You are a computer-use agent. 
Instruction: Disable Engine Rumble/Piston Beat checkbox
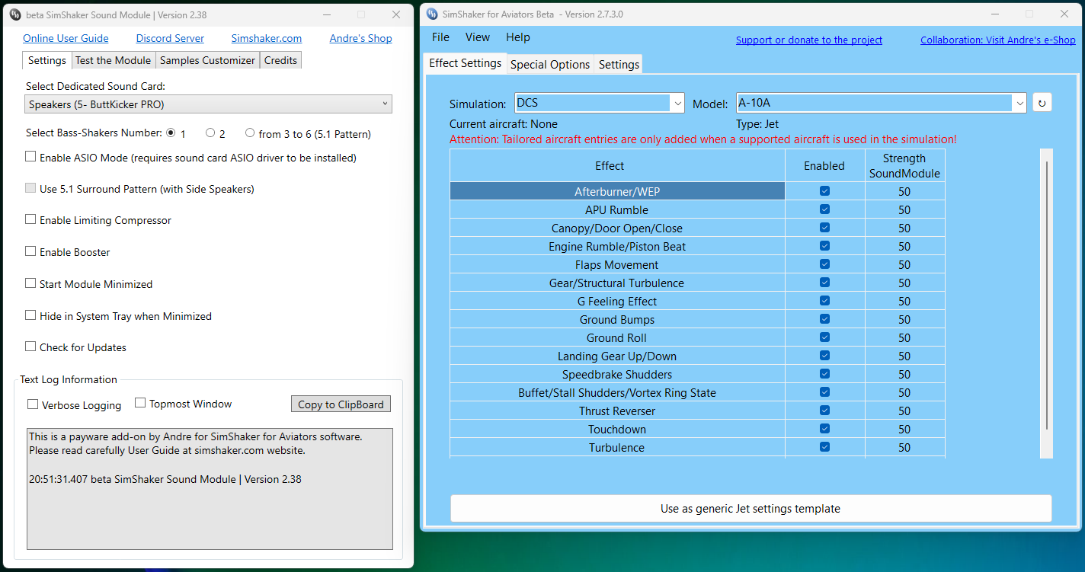click(824, 246)
